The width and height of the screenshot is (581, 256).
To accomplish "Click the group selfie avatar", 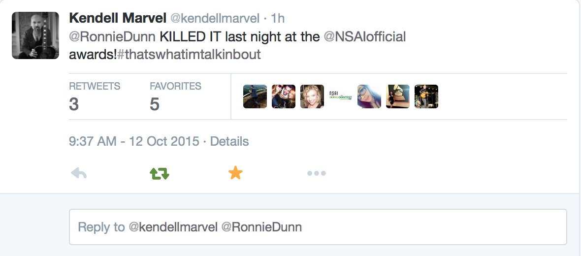I will (x=284, y=96).
